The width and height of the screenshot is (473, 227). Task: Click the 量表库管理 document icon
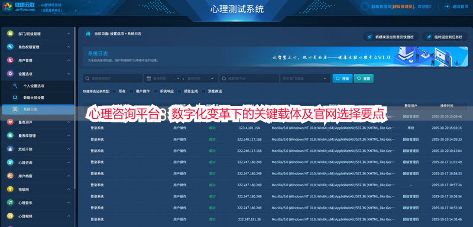tap(10, 135)
